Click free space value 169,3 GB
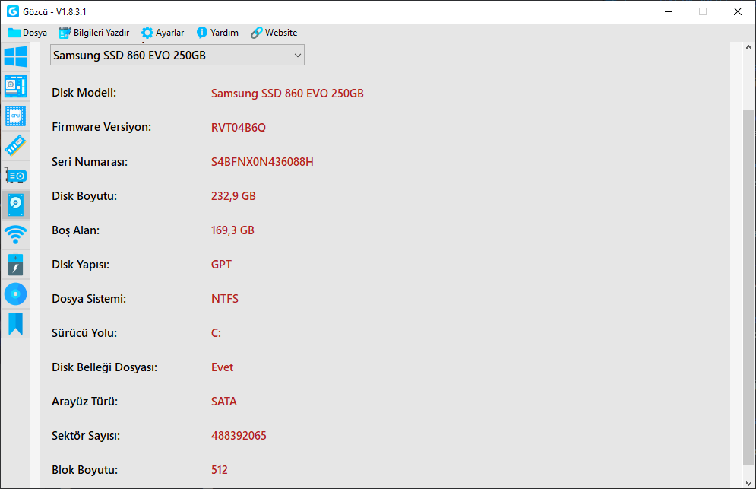Screen dimensions: 756x489 (232, 230)
